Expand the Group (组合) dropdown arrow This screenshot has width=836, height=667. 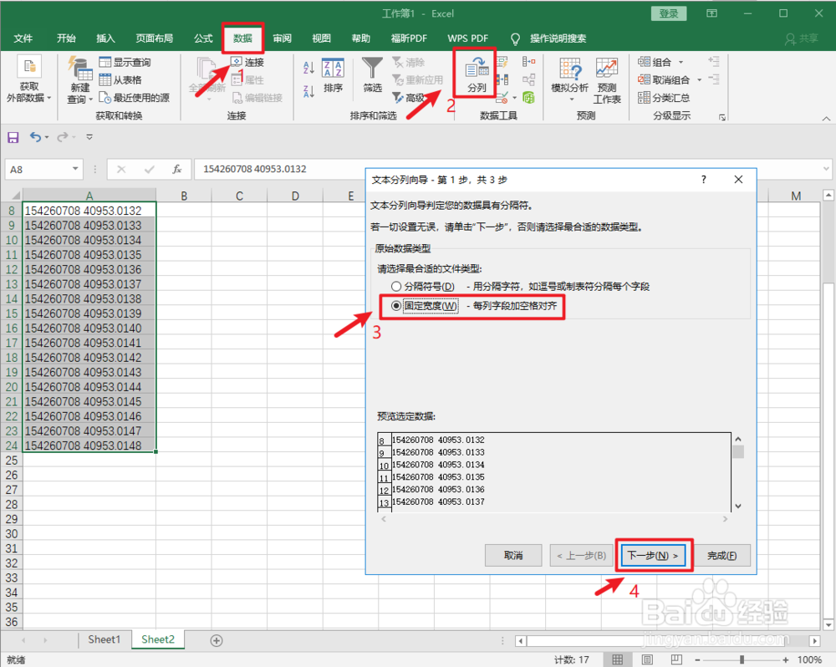[681, 63]
